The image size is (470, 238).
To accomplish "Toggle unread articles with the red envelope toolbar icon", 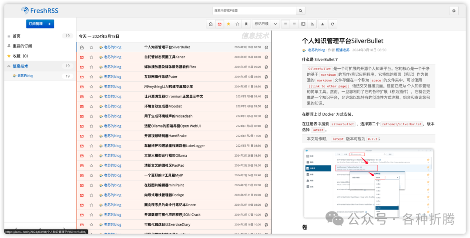I will pos(220,24).
